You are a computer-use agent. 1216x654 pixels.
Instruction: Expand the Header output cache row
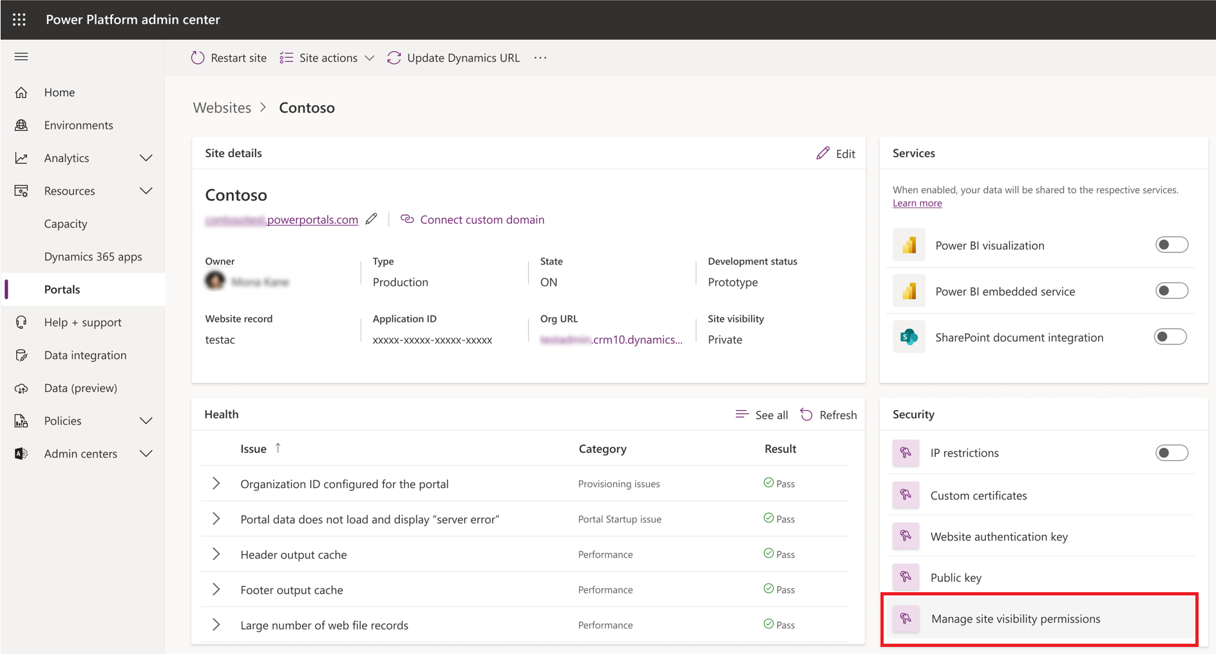(216, 554)
